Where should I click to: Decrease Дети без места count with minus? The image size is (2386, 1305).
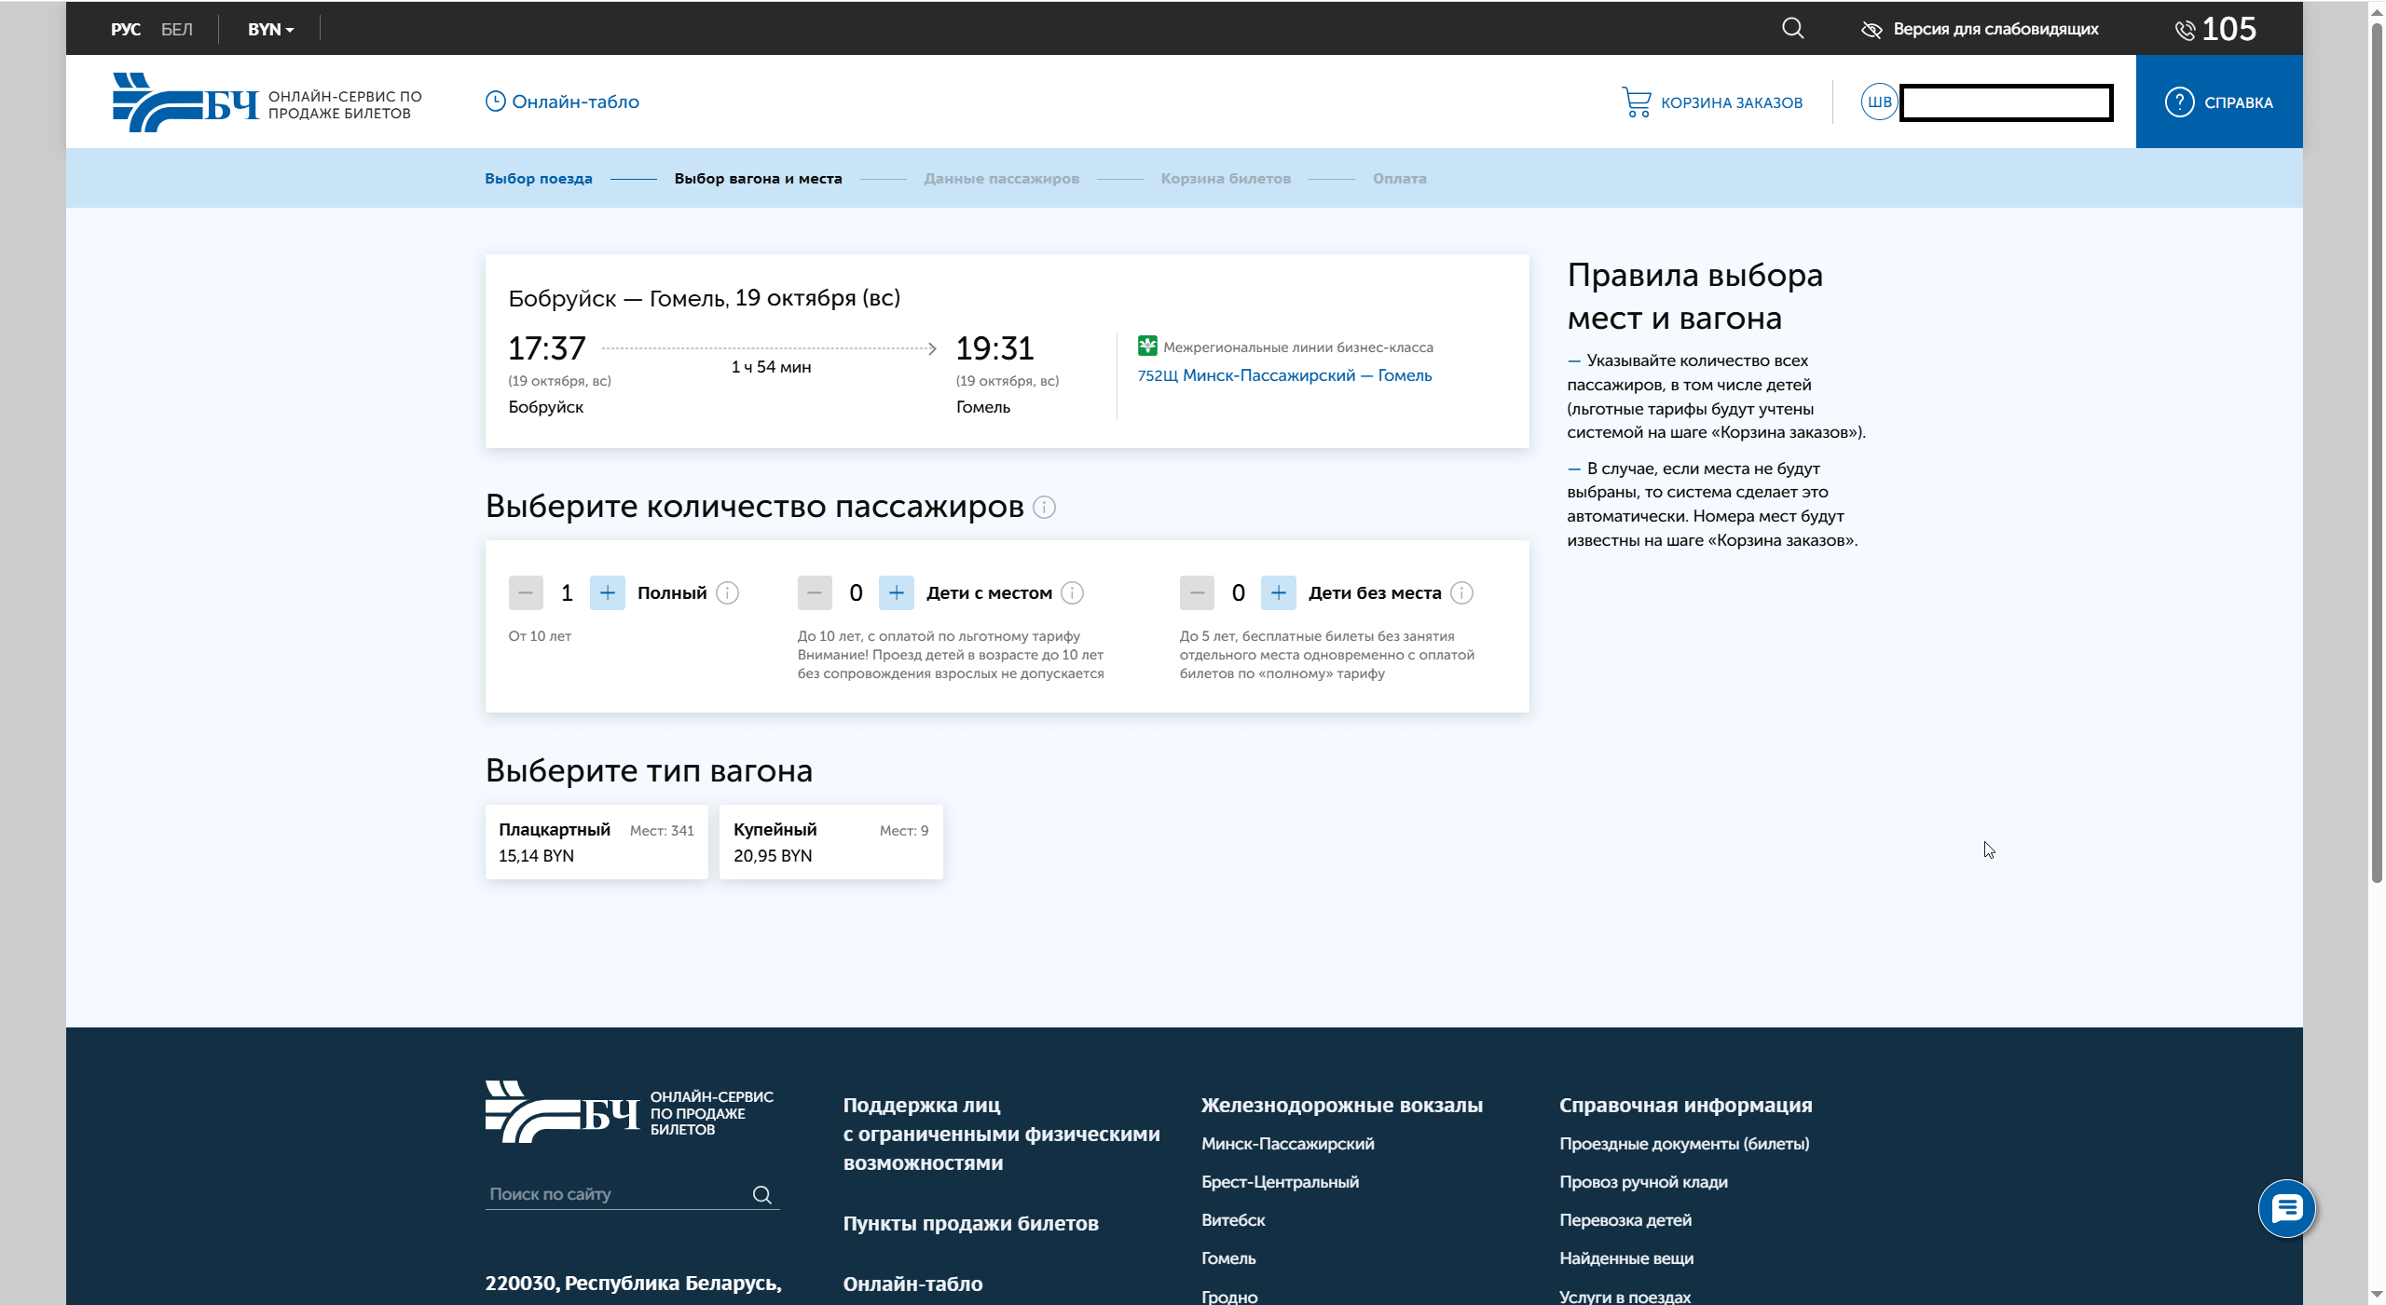point(1197,592)
